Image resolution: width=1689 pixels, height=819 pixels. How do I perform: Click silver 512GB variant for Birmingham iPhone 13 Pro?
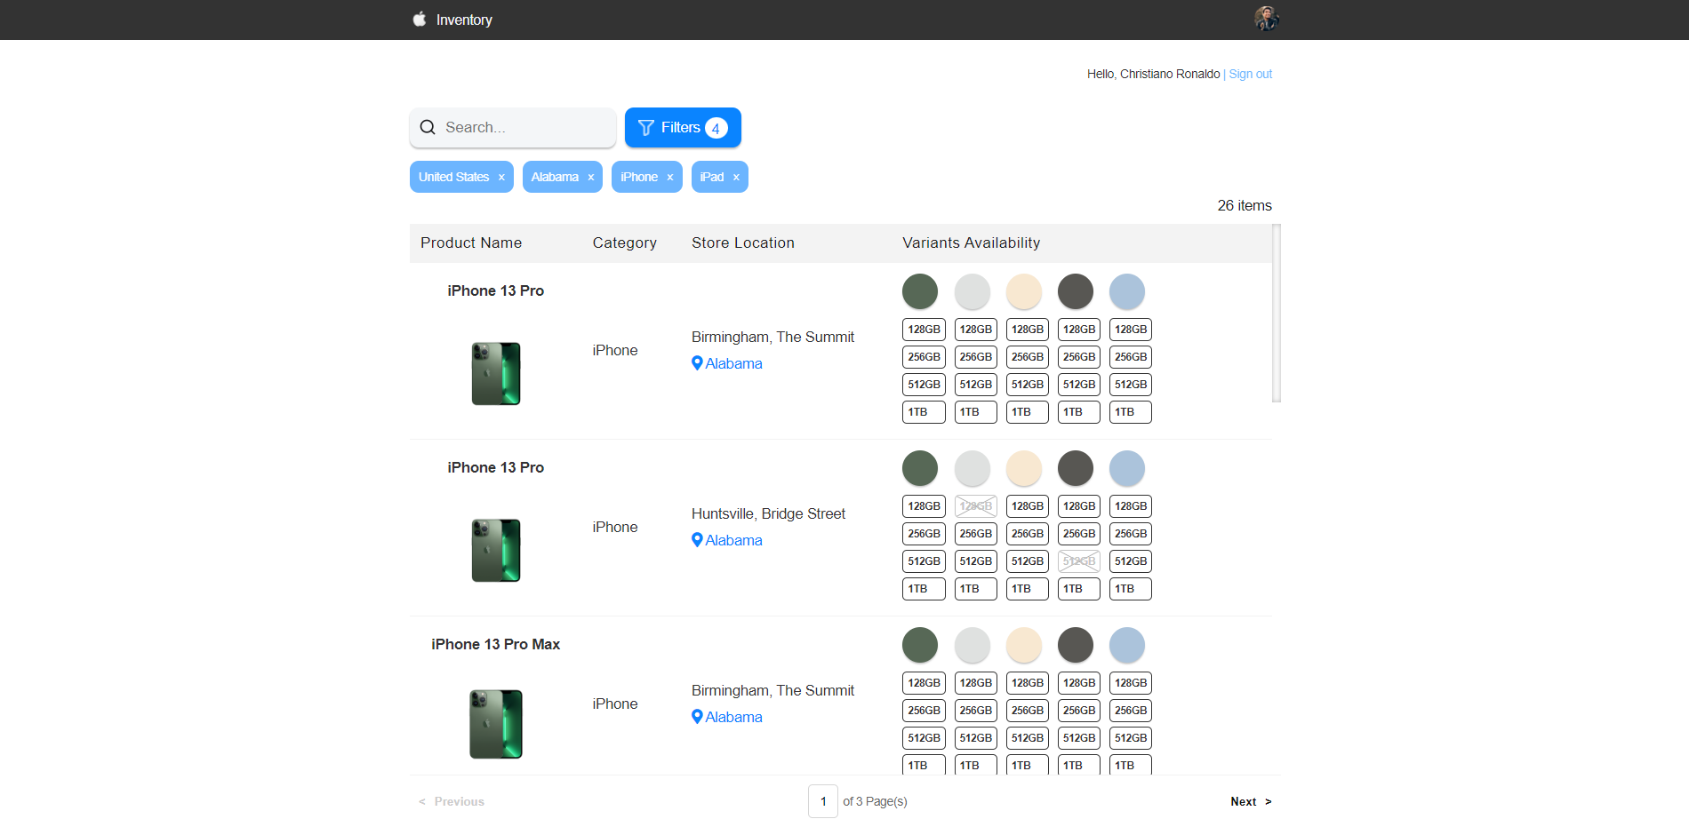(975, 385)
